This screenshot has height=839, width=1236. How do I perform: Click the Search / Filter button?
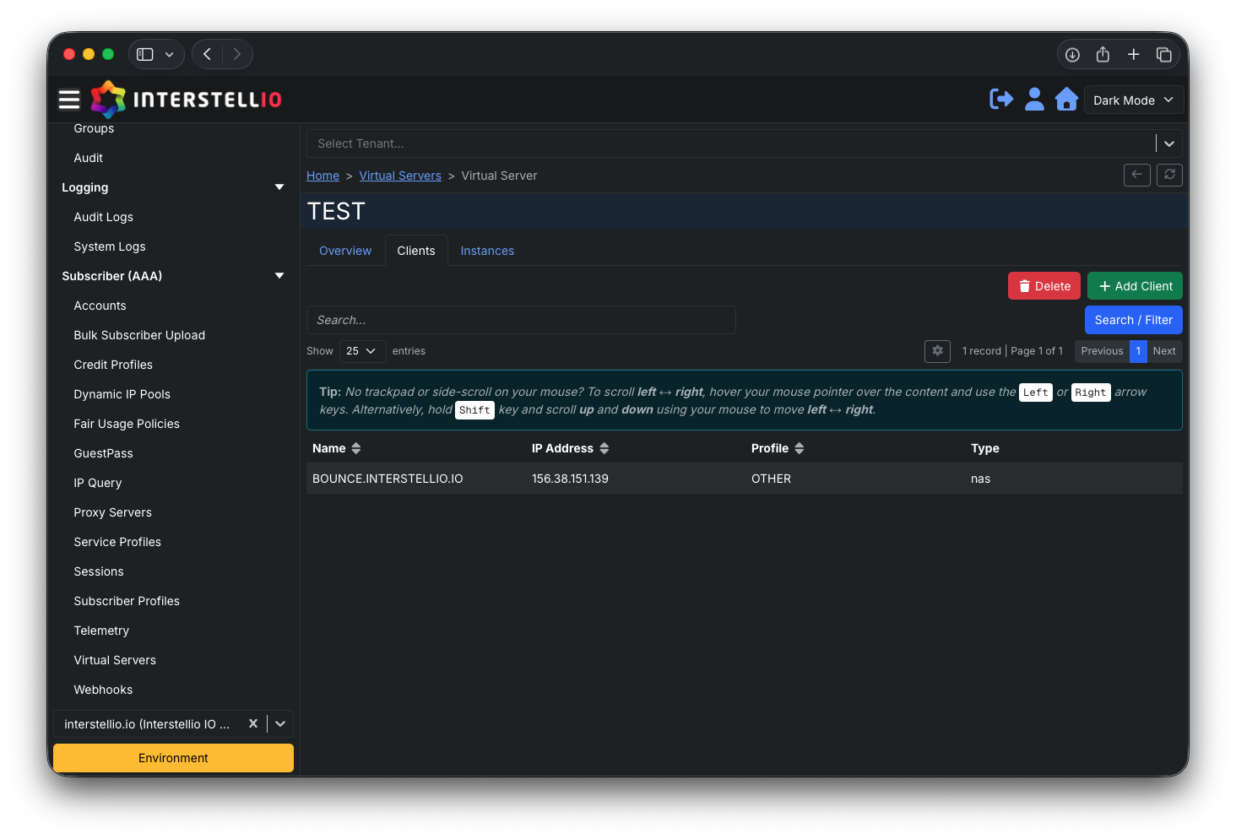pos(1134,320)
